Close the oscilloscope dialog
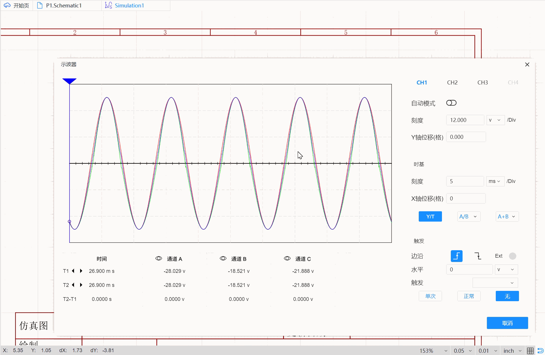 click(x=527, y=65)
